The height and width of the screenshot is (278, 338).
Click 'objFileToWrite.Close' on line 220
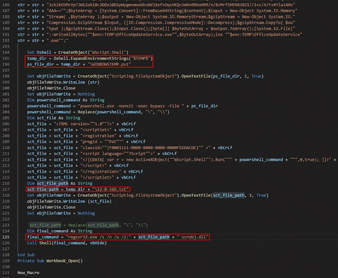pyautogui.click(x=51, y=207)
